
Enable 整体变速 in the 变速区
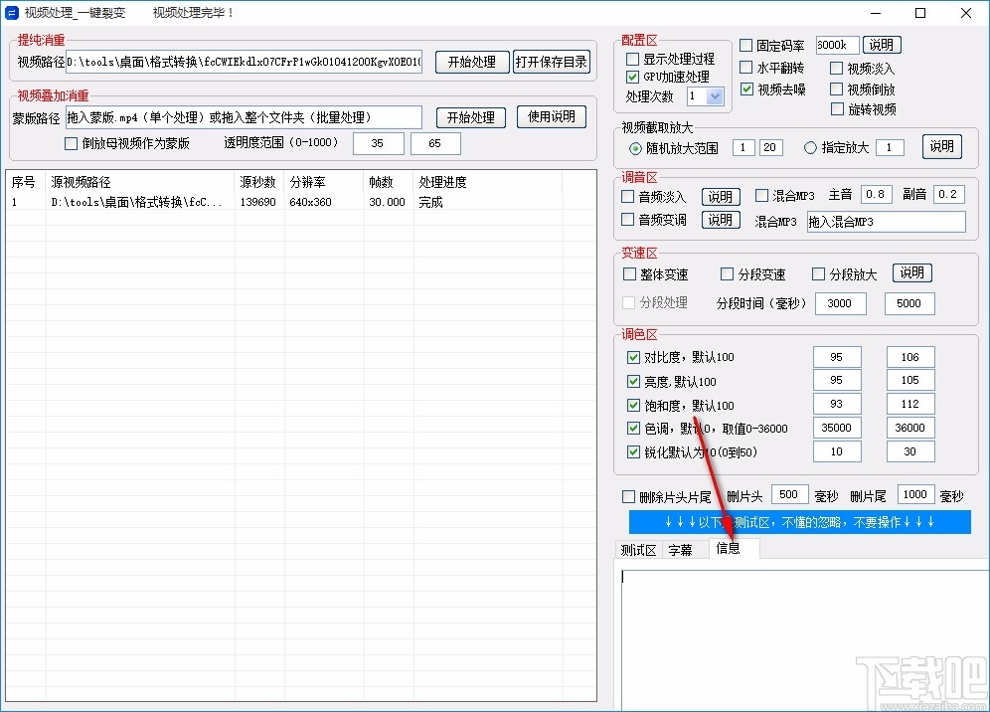627,273
